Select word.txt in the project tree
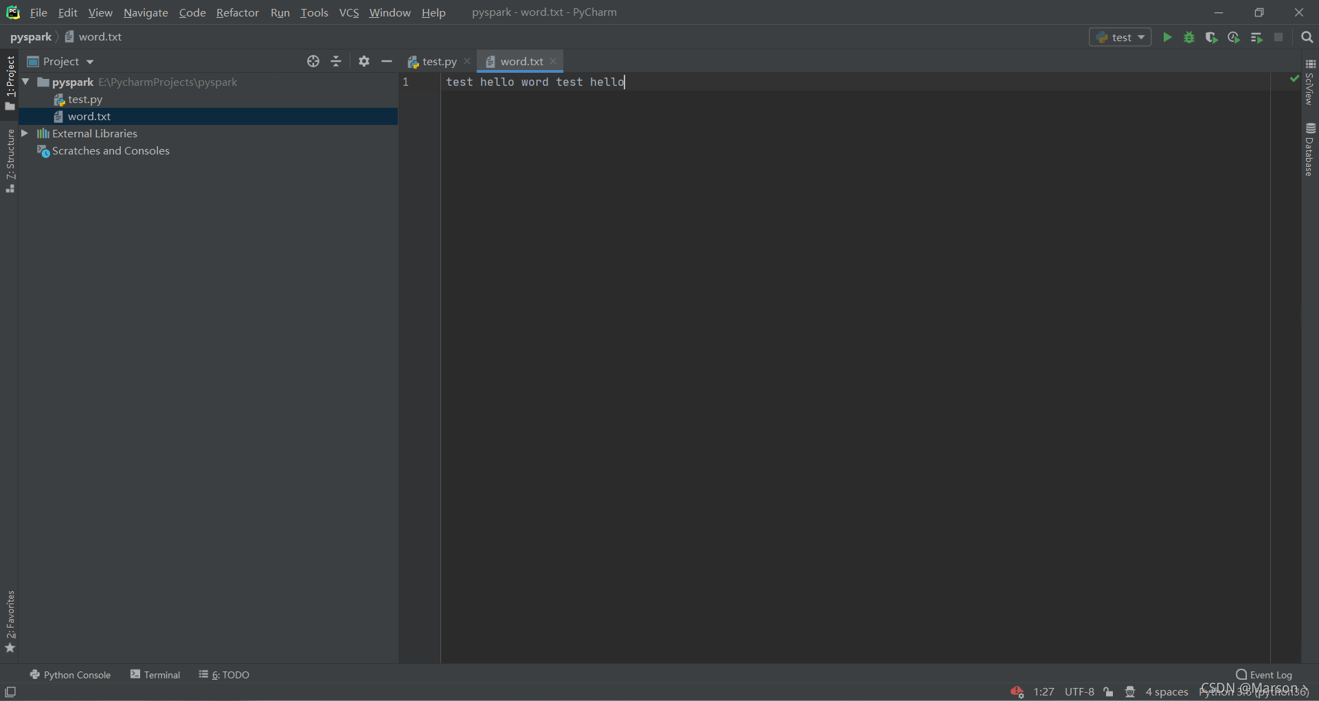Screen dimensions: 1319x701 coord(89,117)
